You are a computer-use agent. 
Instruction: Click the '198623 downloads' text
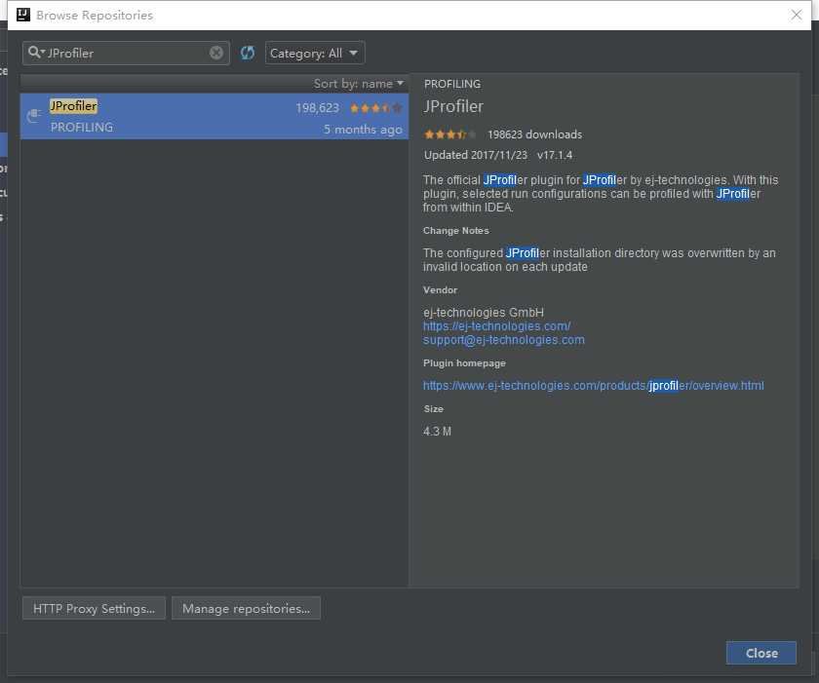click(535, 134)
